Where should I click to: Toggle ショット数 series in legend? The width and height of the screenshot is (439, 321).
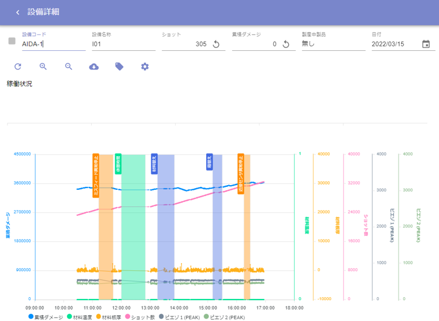click(x=139, y=317)
